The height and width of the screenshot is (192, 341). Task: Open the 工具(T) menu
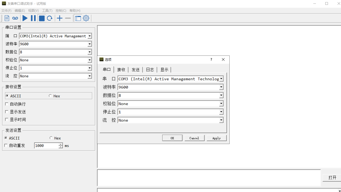tap(47, 11)
